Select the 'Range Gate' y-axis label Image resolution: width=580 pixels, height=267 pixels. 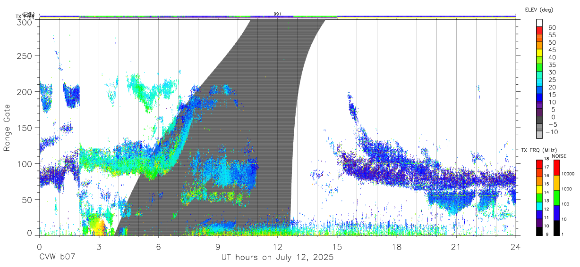(8, 128)
